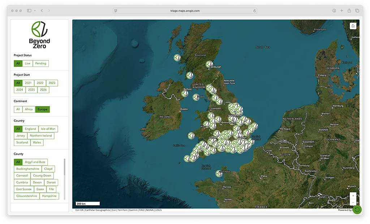Click the Safari reload page icon

[255, 10]
